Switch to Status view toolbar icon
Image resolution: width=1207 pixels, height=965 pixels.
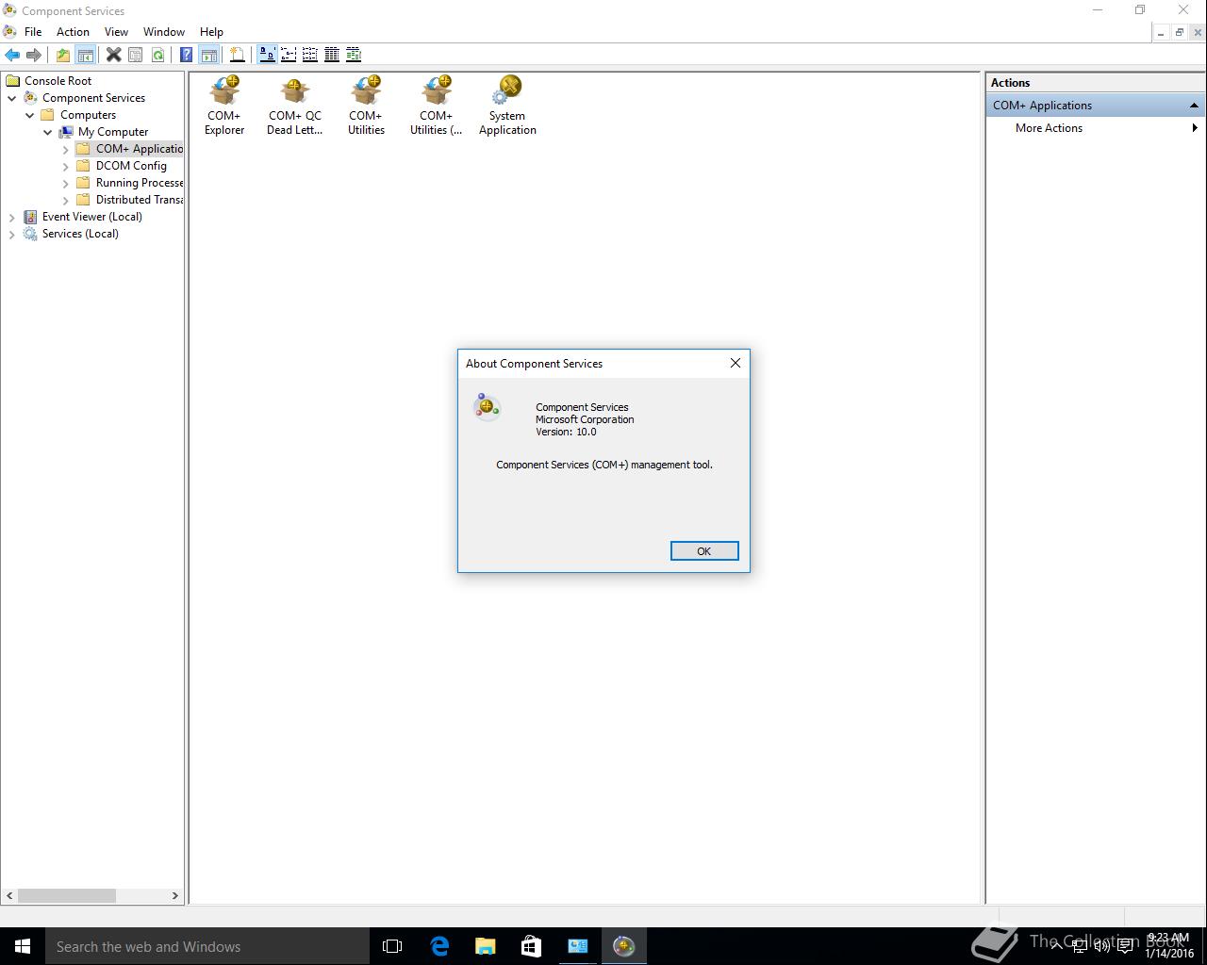pos(354,55)
